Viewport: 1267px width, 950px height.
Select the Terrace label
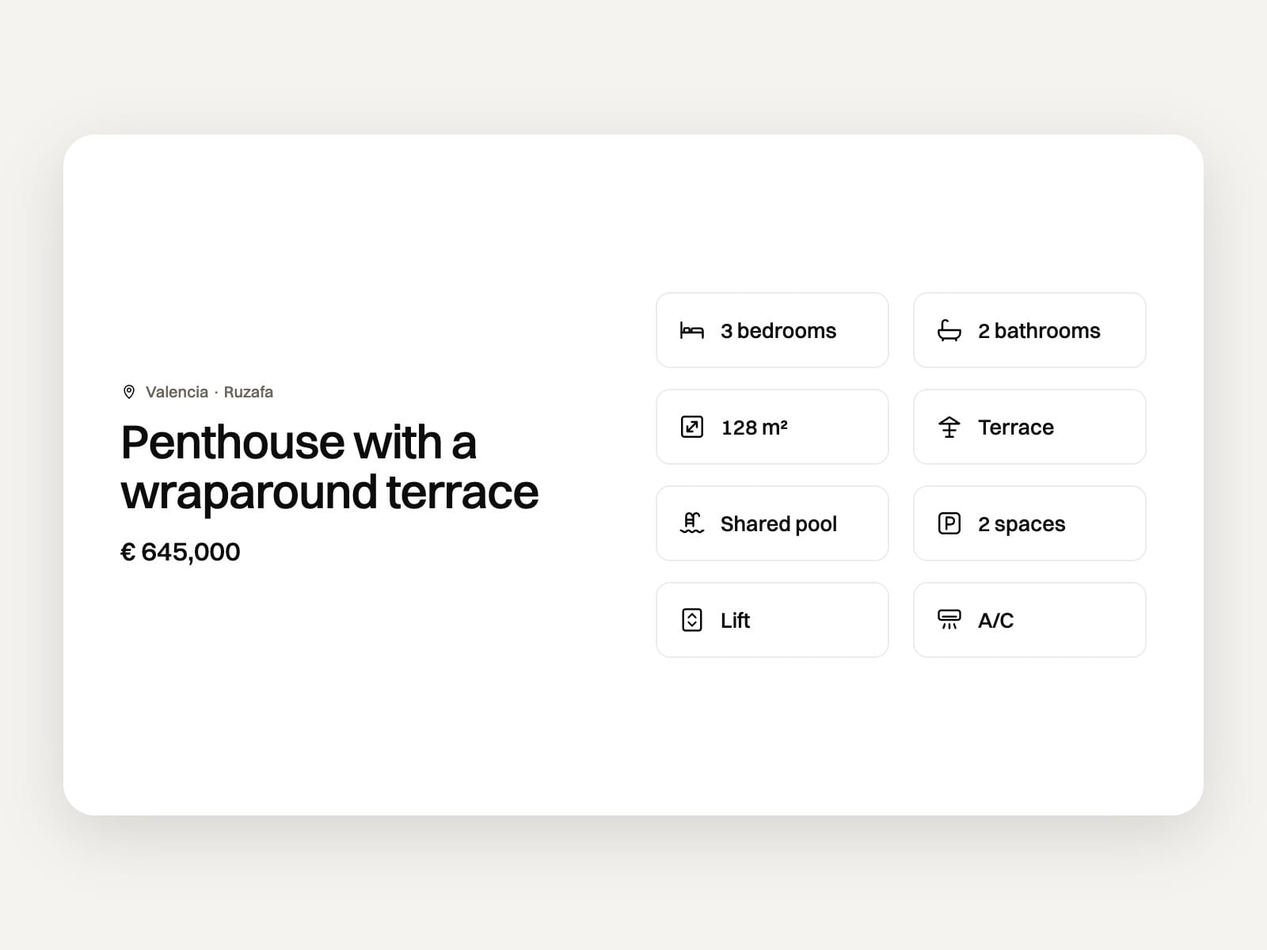pyautogui.click(x=1016, y=427)
